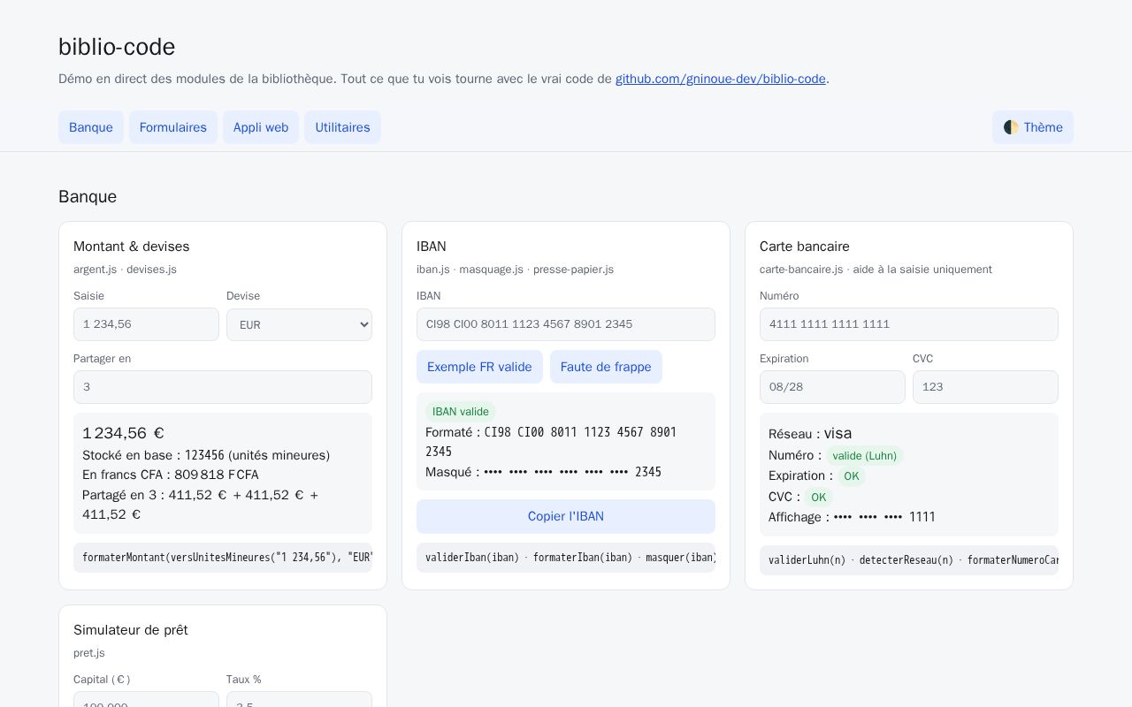Click the iban.js · masquage.js · presse-papier.js subtitle

516,270
